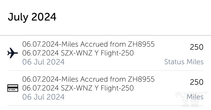Open the first Miles Accrued from ZH8955 line
The image size is (211, 110).
(x=88, y=44)
